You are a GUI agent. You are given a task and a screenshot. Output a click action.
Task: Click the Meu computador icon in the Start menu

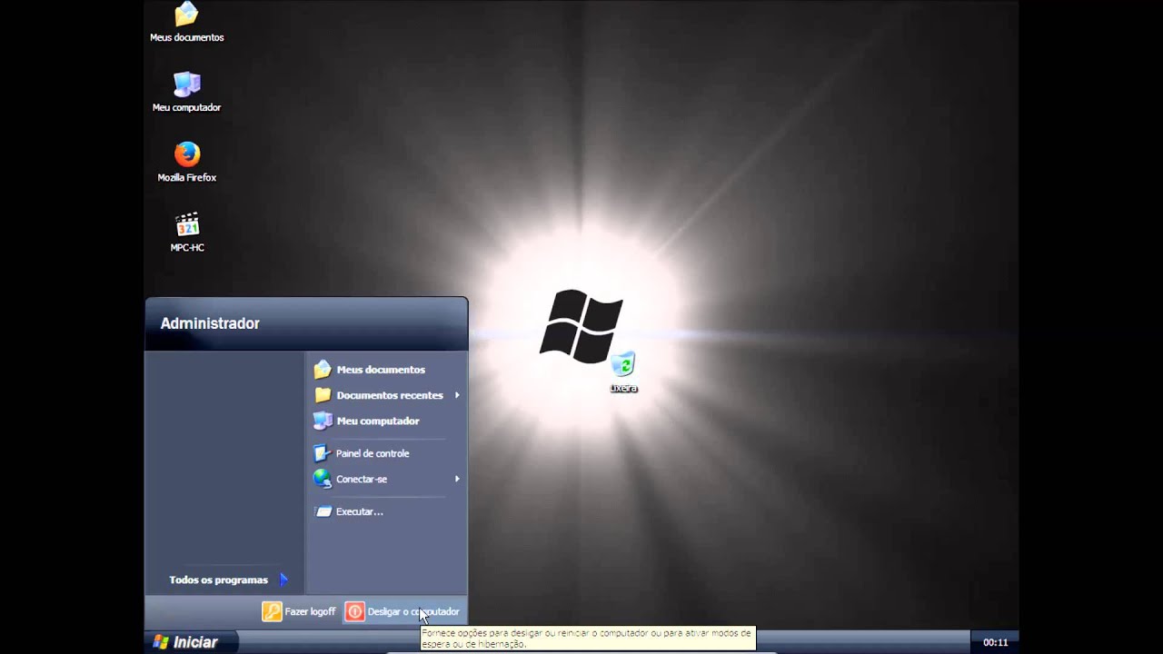(x=323, y=421)
